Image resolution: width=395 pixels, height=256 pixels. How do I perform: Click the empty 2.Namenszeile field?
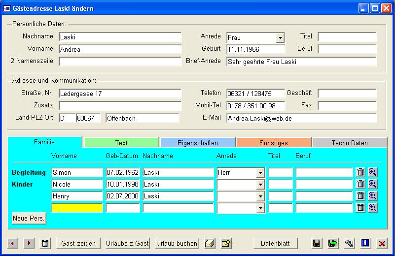[120, 62]
